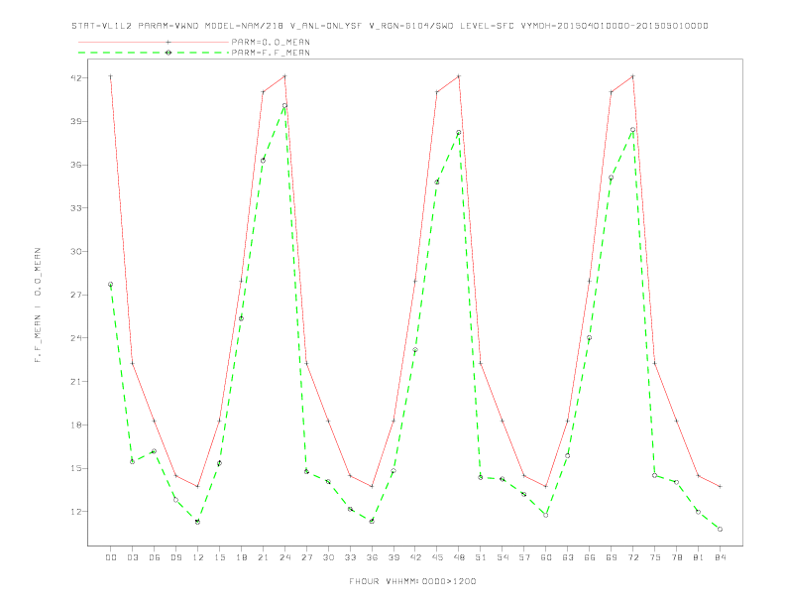Click green F_MEAN circle marker at hour 60
Image resolution: width=785 pixels, height=607 pixels.
pyautogui.click(x=546, y=515)
